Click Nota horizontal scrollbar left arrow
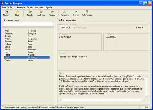The image size is (153, 110). click(x=61, y=99)
